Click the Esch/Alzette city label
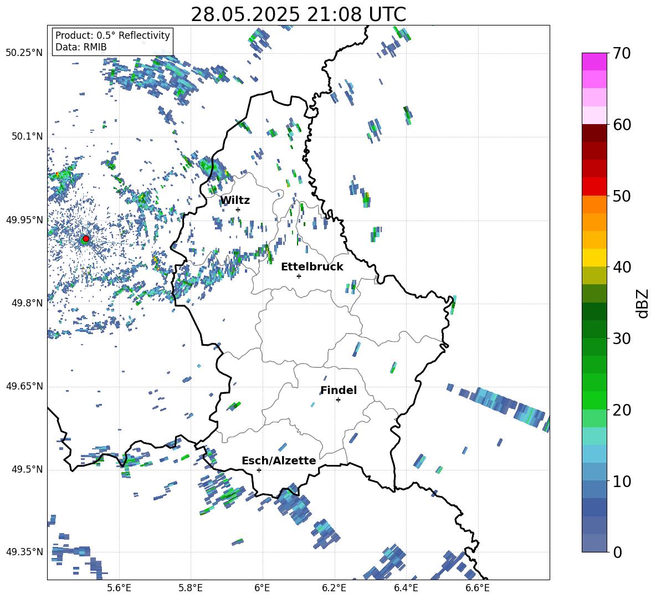656x599 pixels. [279, 460]
